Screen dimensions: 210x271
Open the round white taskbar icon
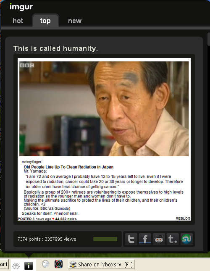46,264
